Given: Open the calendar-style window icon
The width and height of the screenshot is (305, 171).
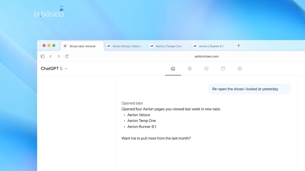Looking at the screenshot, I should [x=223, y=69].
